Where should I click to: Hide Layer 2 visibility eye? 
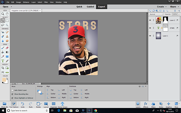(x=150, y=20)
